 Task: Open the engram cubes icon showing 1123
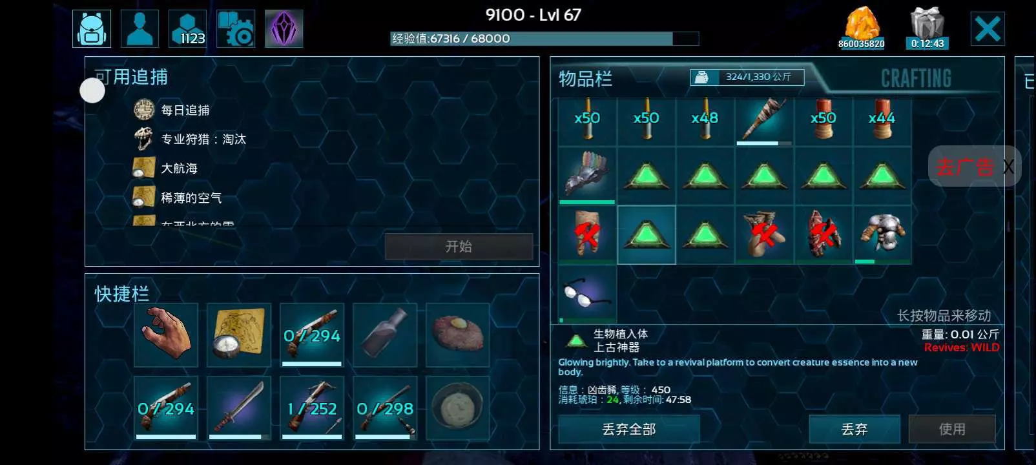point(187,28)
